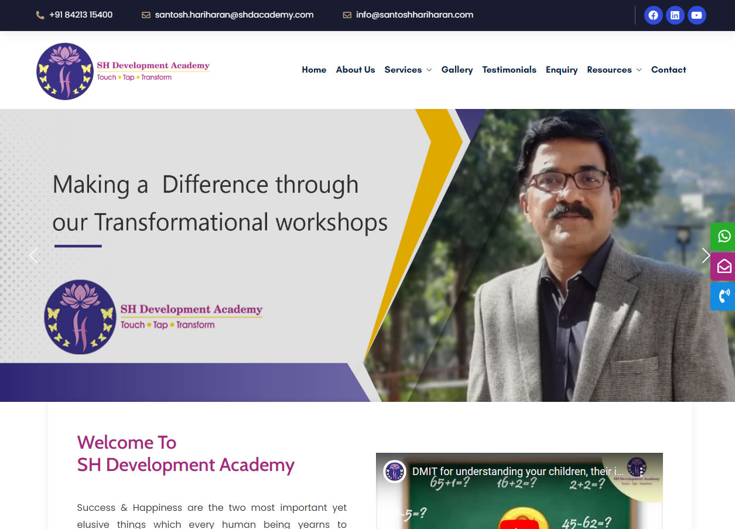
Task: Open the blue phone call floating button
Action: [x=723, y=296]
